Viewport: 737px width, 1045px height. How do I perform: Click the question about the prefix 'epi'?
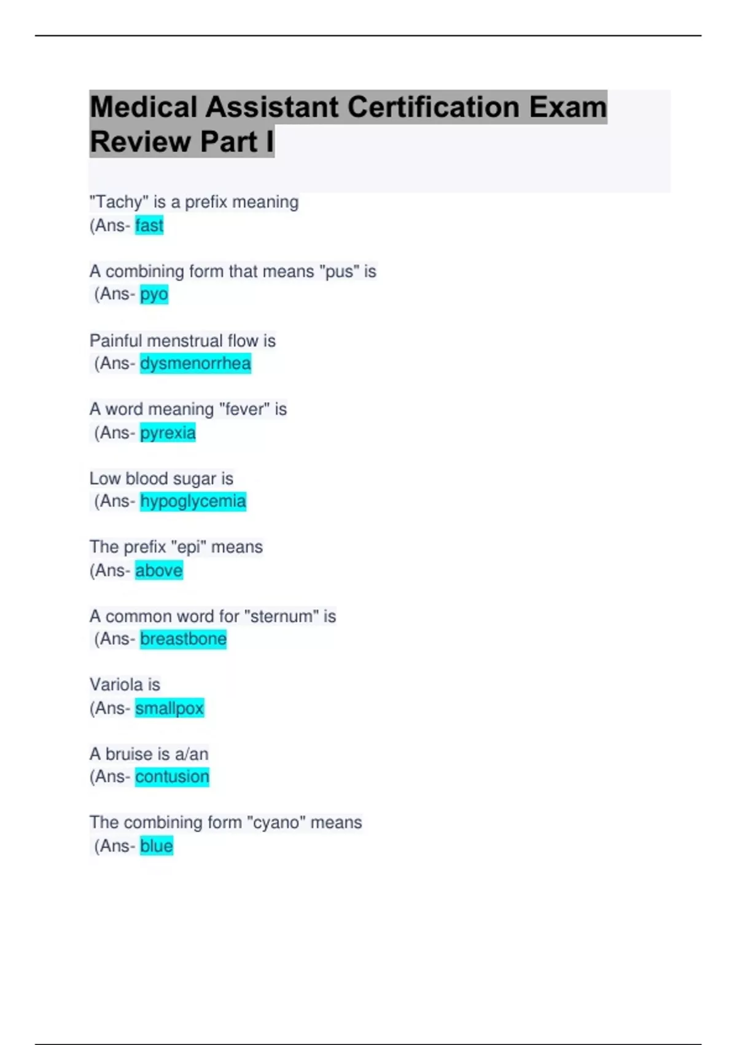(176, 547)
